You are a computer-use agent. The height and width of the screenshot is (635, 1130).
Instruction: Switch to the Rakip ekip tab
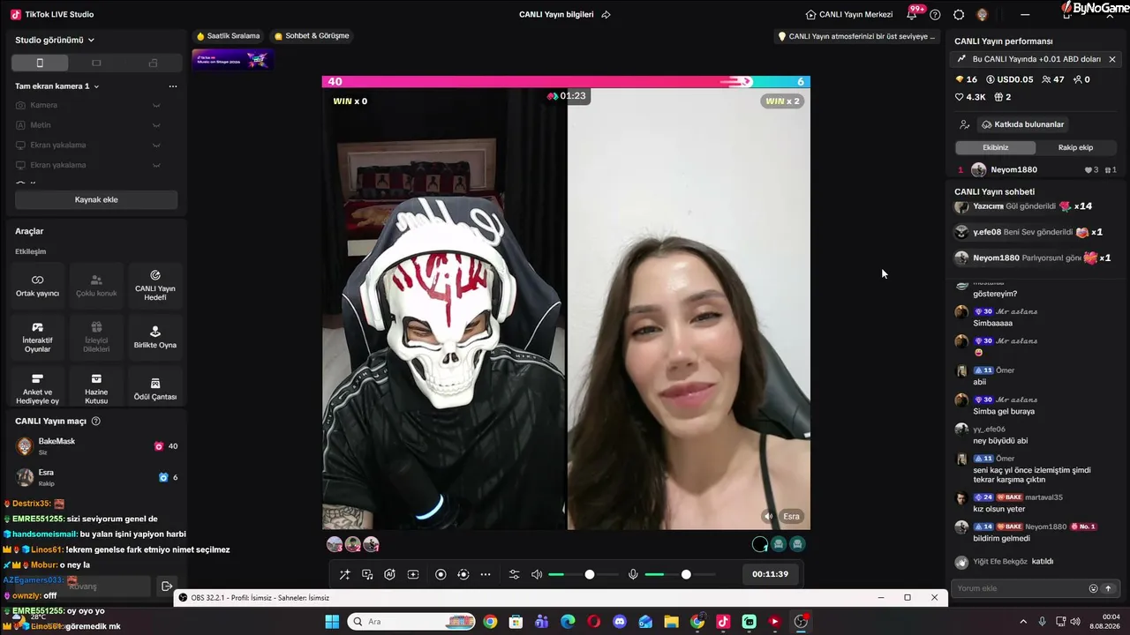coord(1075,147)
